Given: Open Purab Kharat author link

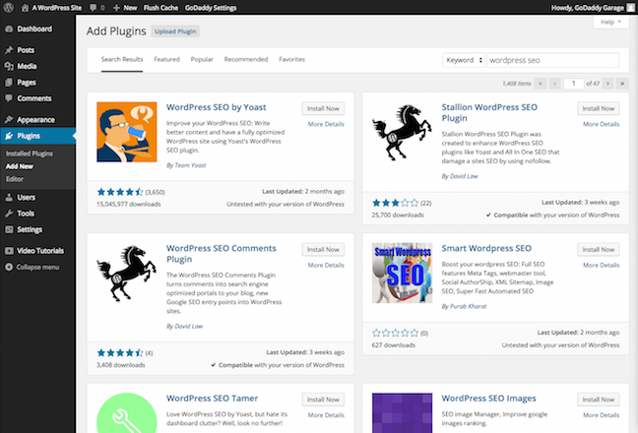Looking at the screenshot, I should click(468, 306).
